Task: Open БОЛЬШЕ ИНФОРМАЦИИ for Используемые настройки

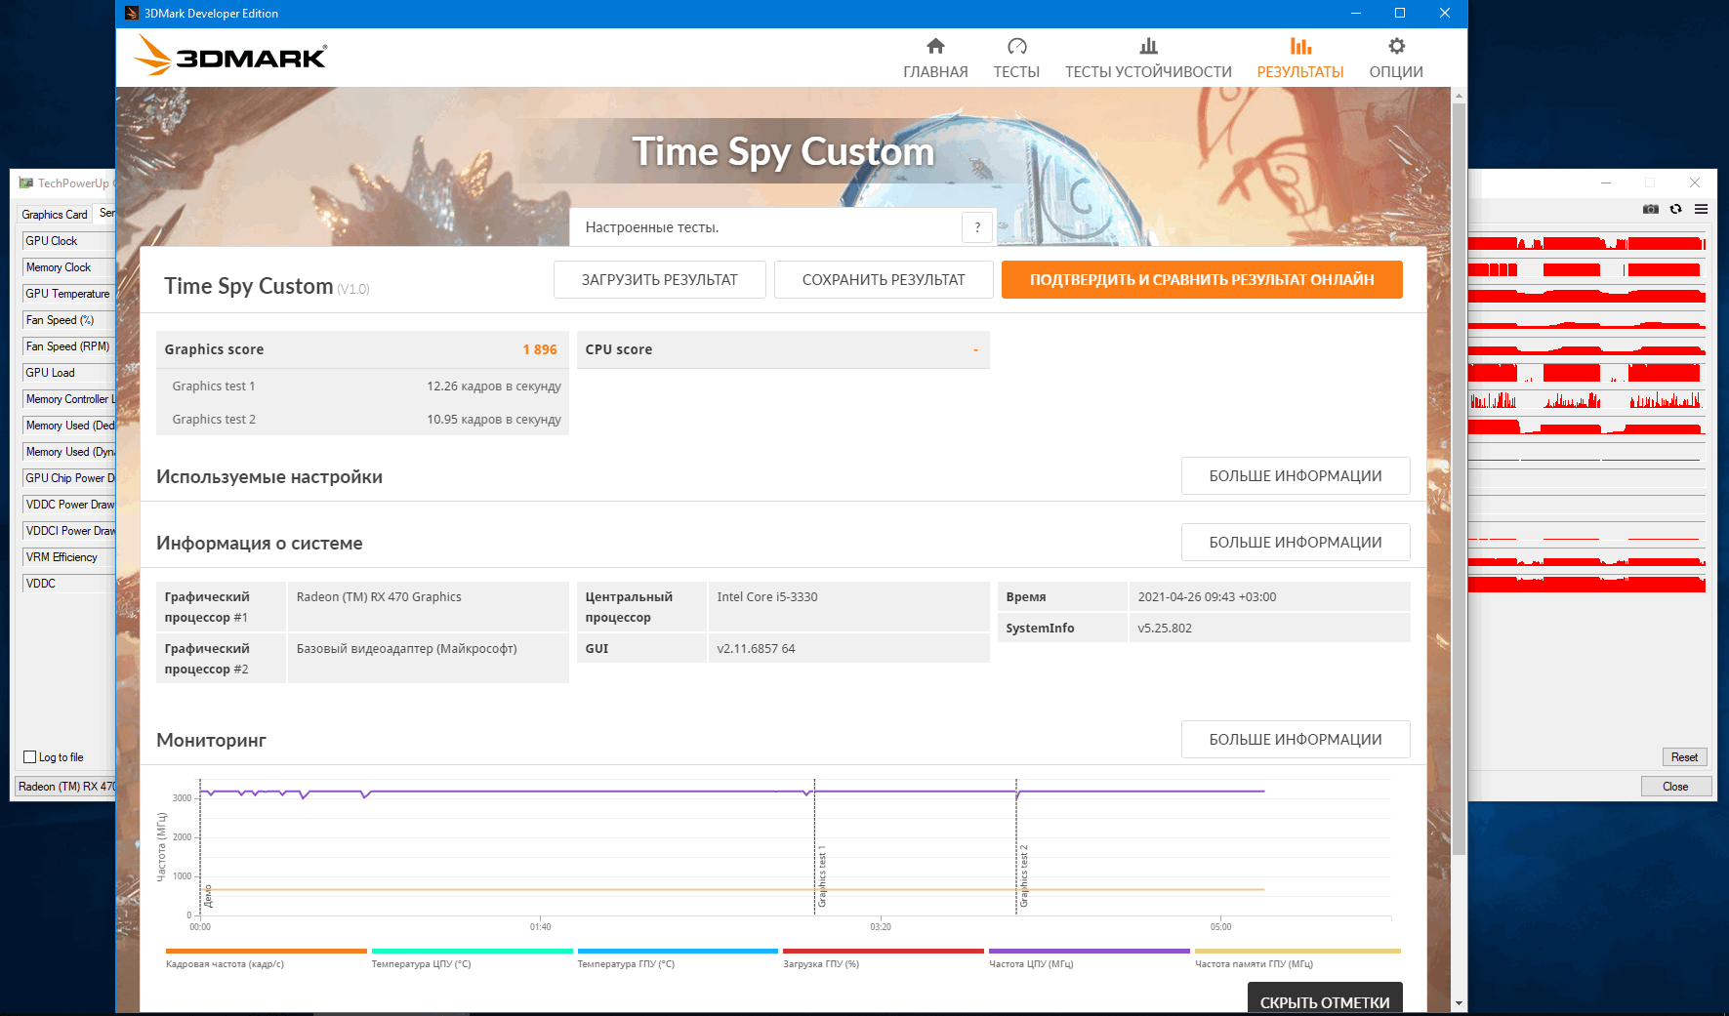Action: point(1296,475)
